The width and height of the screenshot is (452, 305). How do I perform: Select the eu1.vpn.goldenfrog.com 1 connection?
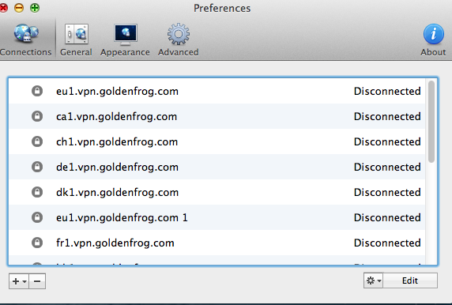(x=217, y=217)
